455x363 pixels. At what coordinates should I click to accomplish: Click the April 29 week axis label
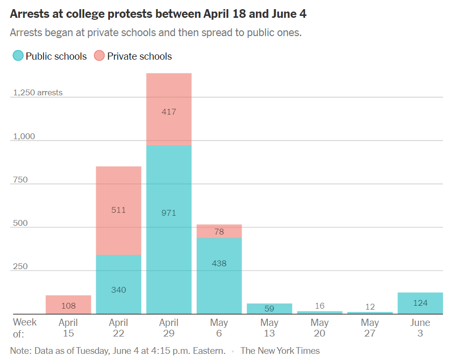[169, 327]
